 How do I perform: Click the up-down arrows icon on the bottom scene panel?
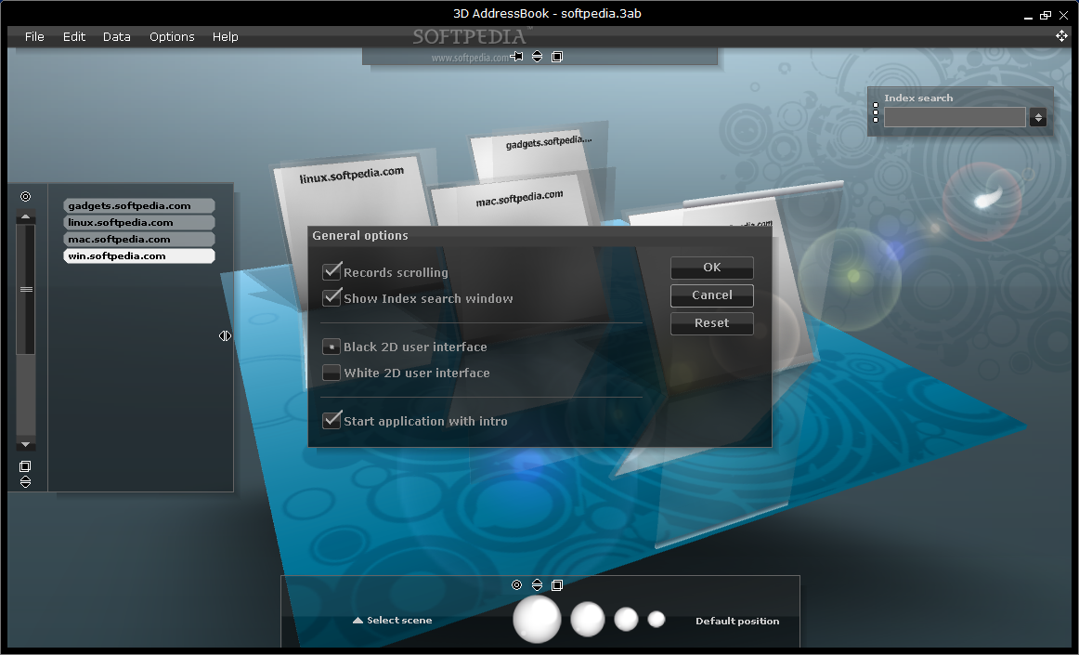(x=537, y=584)
